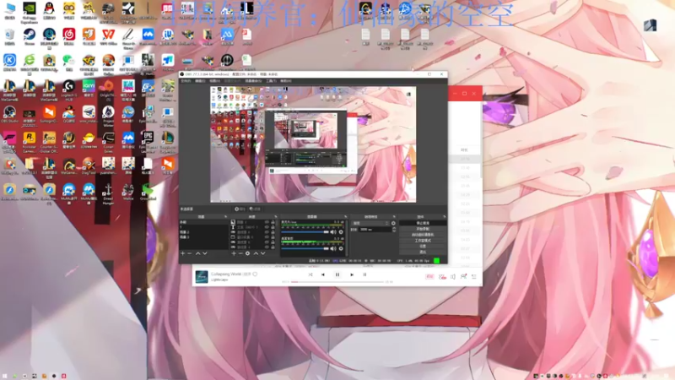
Task: Toggle eye visibility of window capture source row
Action: (x=267, y=237)
